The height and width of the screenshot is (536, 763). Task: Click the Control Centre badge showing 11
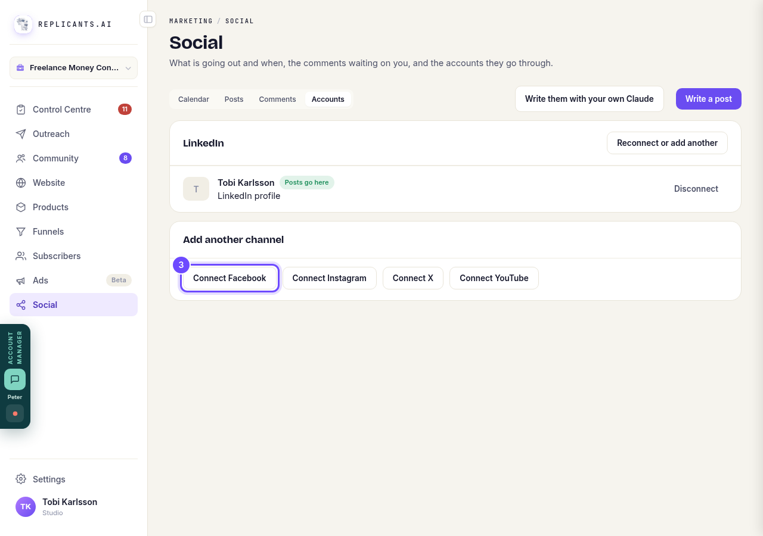point(125,109)
